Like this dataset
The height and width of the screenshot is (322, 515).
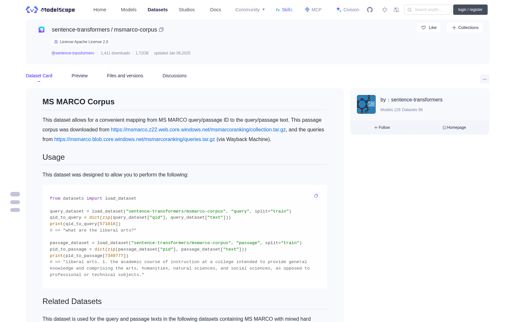pos(428,28)
